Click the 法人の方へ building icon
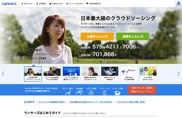The width and height of the screenshot is (182, 118). (178, 3)
